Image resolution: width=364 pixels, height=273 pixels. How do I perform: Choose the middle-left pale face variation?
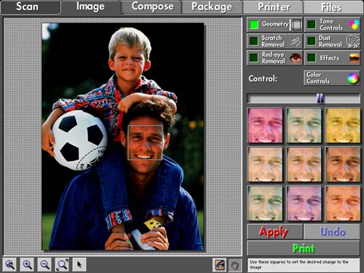[x=265, y=165]
